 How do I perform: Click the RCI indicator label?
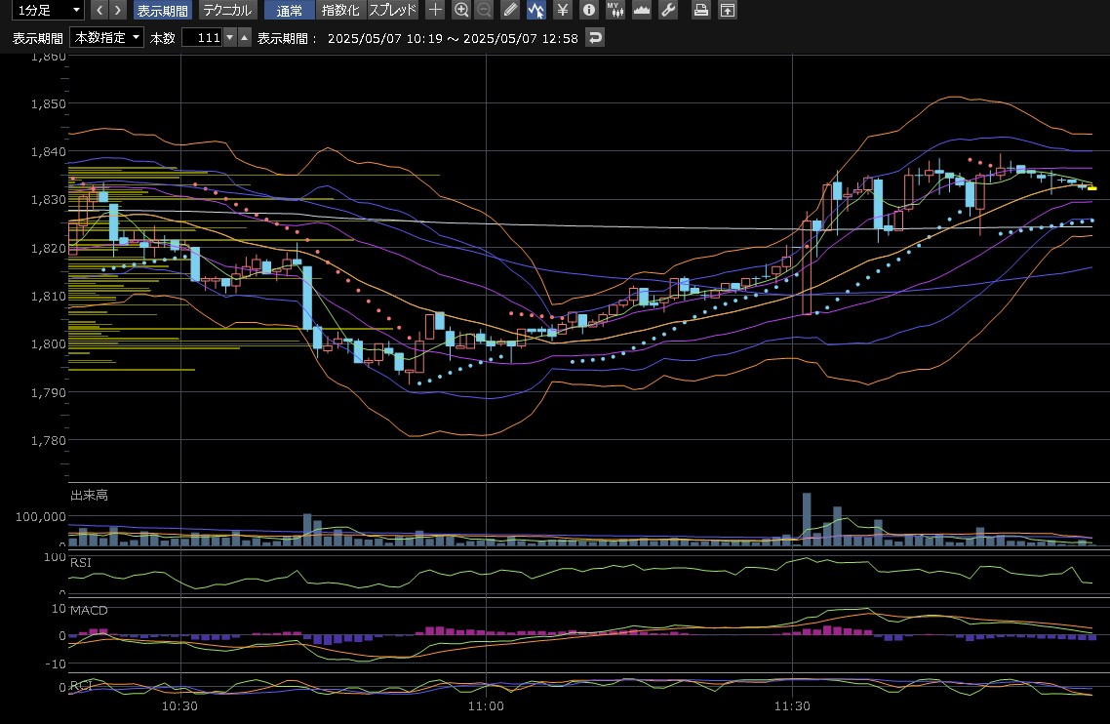[x=81, y=685]
